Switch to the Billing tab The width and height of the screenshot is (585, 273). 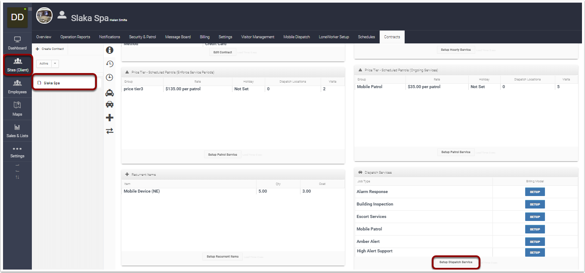click(204, 37)
